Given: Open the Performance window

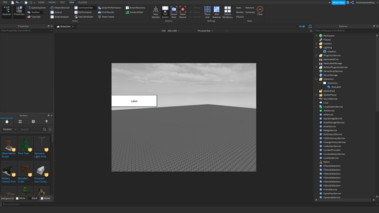Looking at the screenshot, I should click(x=83, y=12).
